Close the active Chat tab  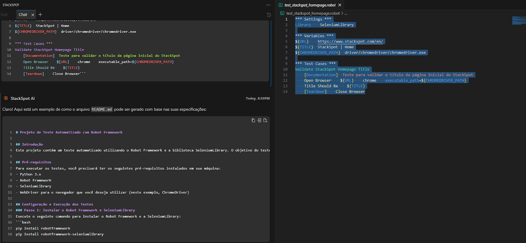[33, 15]
